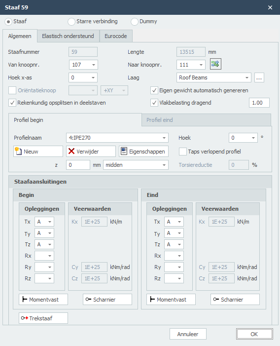280x346 pixels.
Task: Click the Verwijder profile button
Action: (91, 152)
